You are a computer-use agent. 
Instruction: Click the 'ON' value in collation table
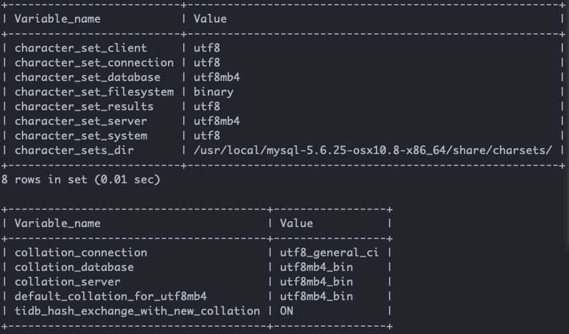pyautogui.click(x=287, y=311)
